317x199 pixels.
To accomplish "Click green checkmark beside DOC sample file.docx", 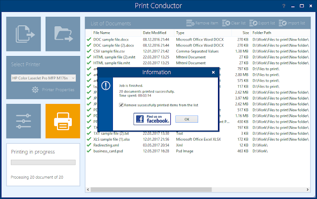I will 89,39.
